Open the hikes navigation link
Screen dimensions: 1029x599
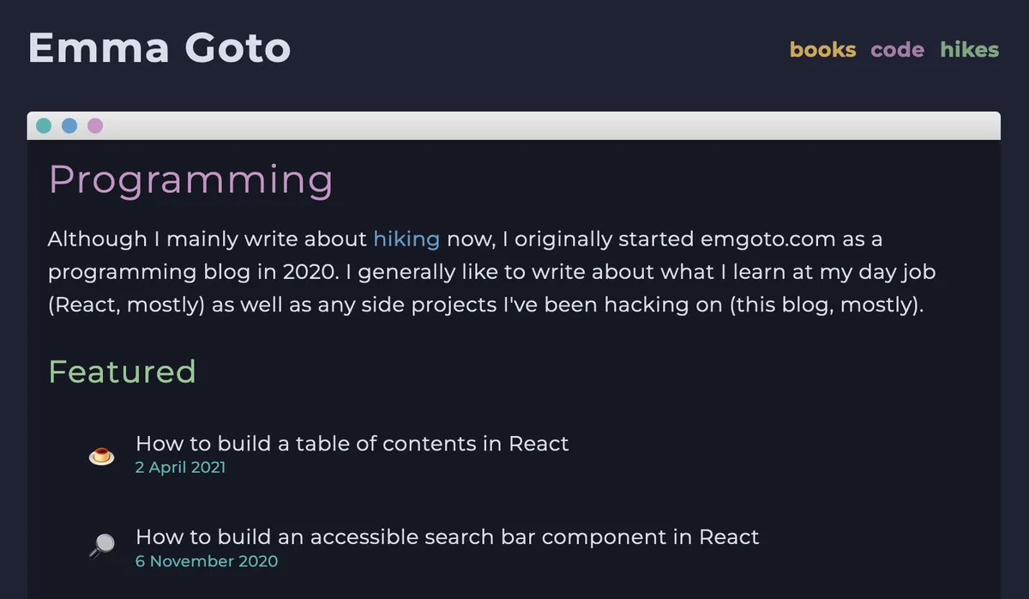coord(969,50)
